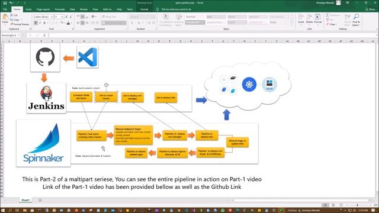Click the Insert cells icon

point(301,17)
